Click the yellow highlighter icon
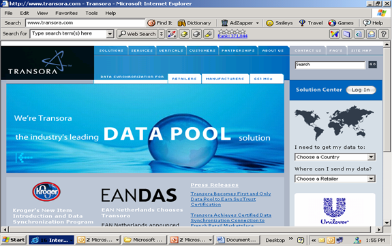 184,34
